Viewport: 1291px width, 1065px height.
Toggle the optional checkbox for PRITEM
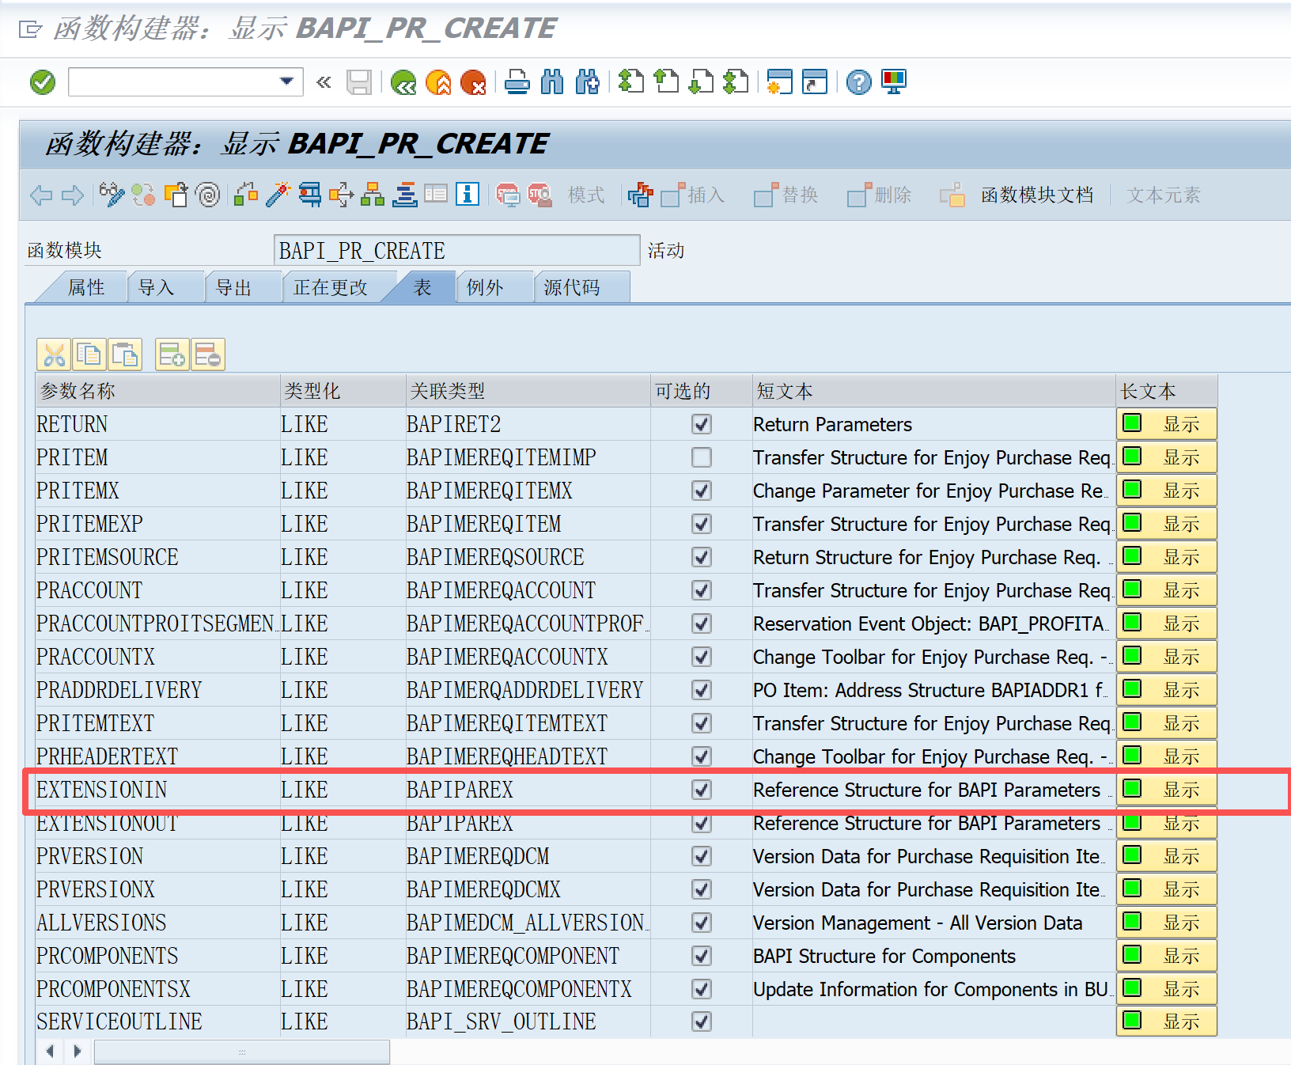coord(701,457)
